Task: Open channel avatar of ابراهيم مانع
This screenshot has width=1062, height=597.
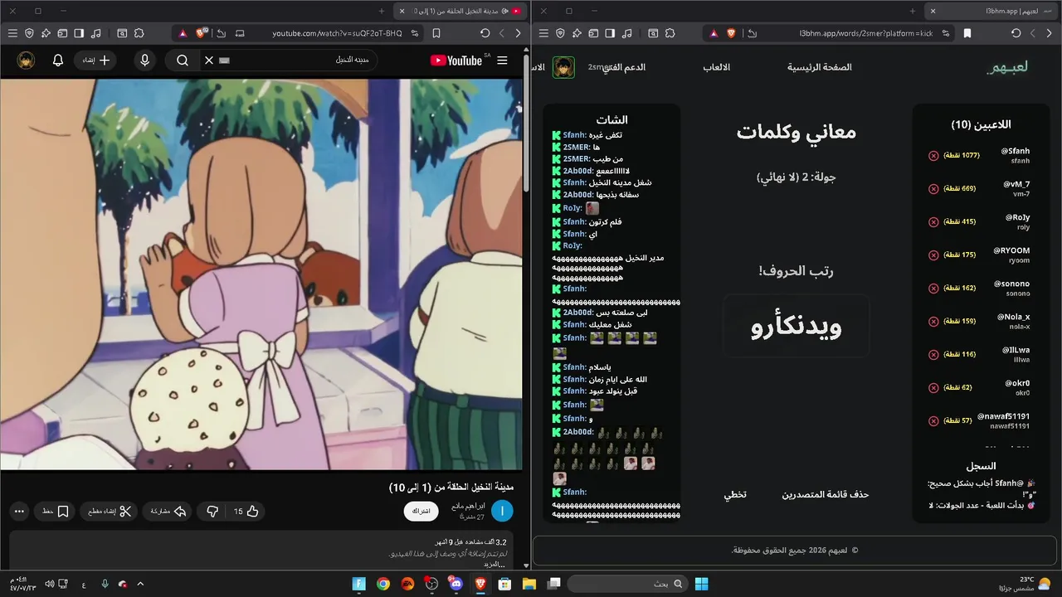Action: [x=502, y=512]
